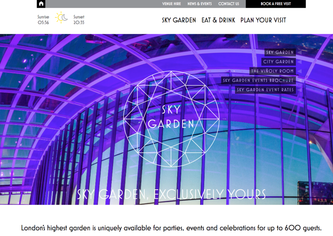Click the Sunrise 05:36 time

click(43, 20)
